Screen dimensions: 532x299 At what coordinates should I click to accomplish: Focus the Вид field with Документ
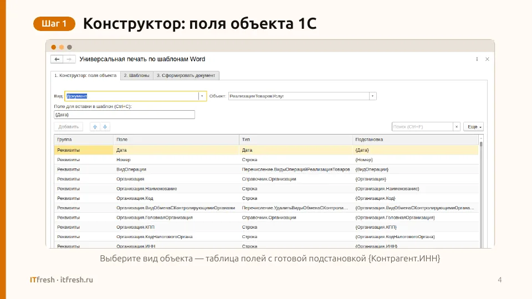(132, 96)
